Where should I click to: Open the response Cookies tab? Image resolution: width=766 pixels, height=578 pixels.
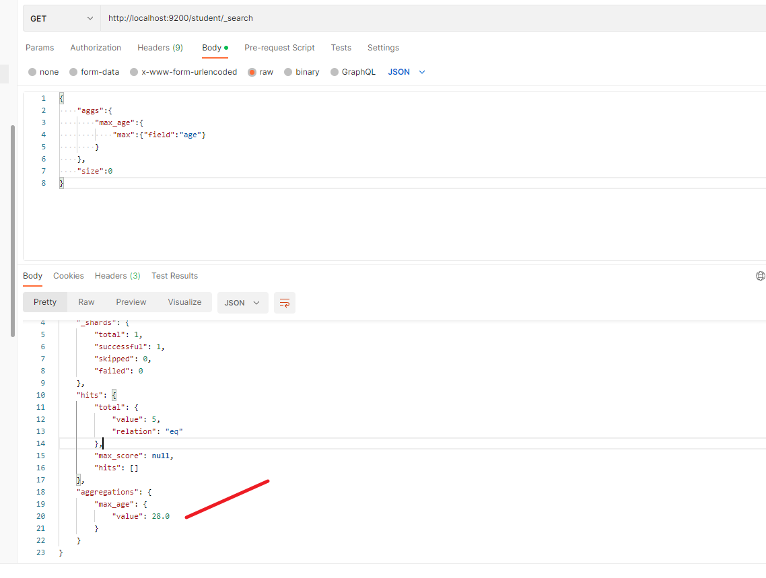(x=69, y=276)
